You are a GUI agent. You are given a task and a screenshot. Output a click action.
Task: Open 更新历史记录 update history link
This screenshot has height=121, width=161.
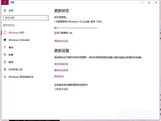(61, 41)
